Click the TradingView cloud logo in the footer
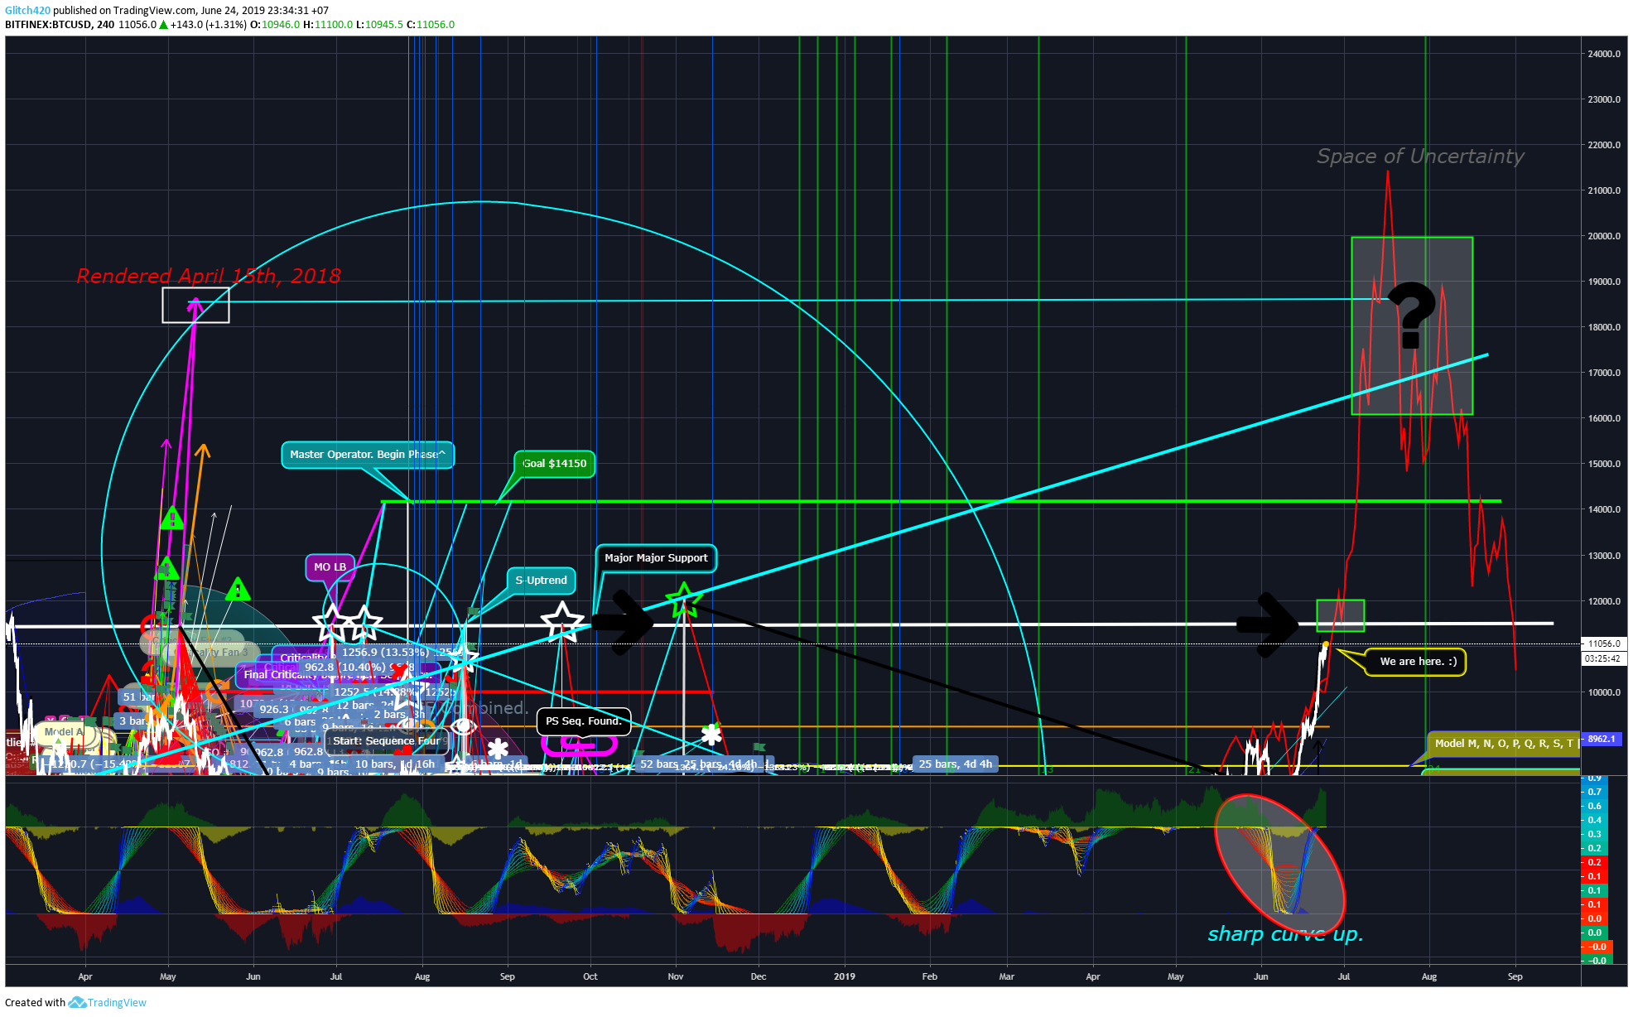Viewport: 1633px width, 1017px height. (77, 1002)
